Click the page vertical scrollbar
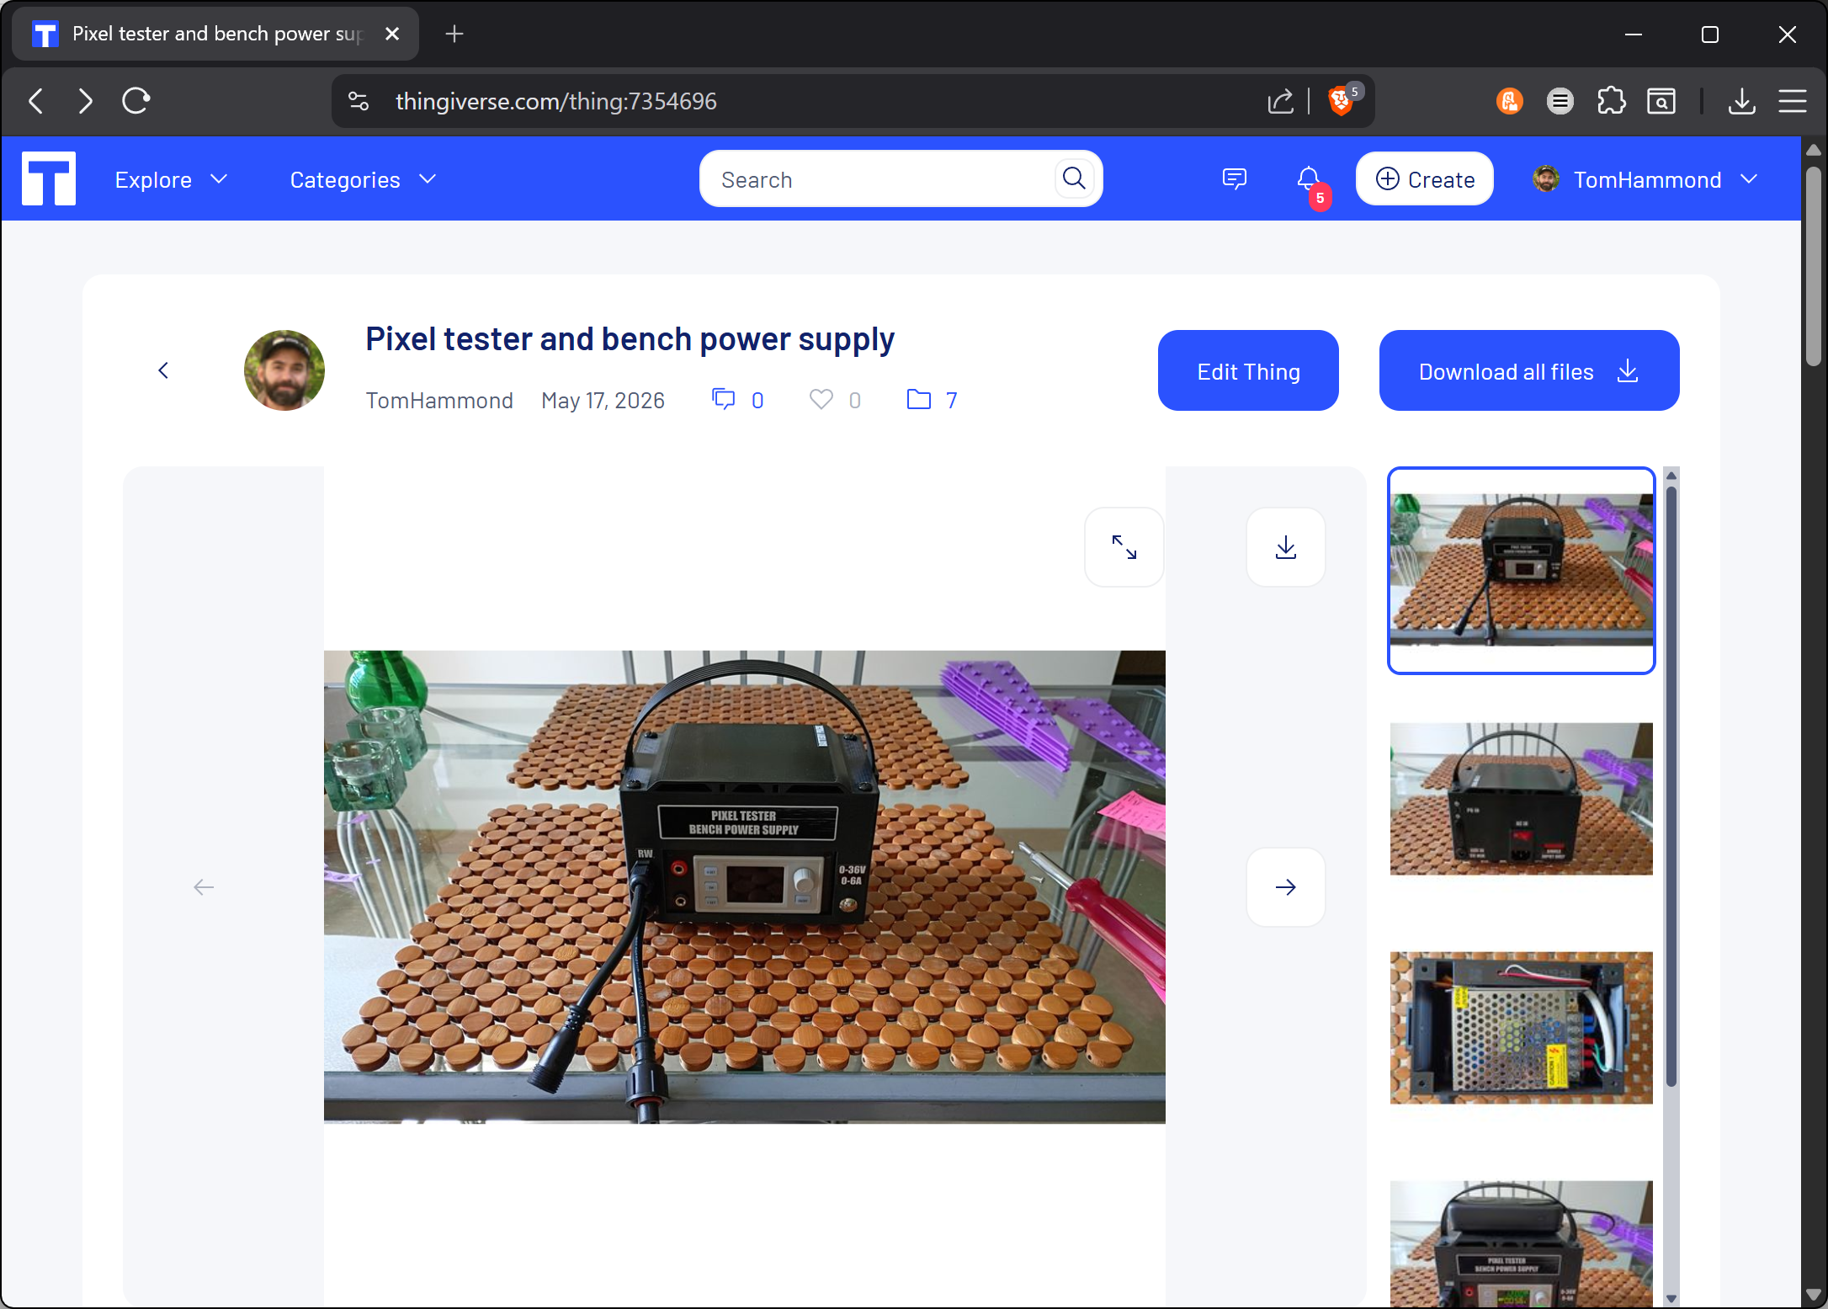Viewport: 1828px width, 1309px height. 1814,266
